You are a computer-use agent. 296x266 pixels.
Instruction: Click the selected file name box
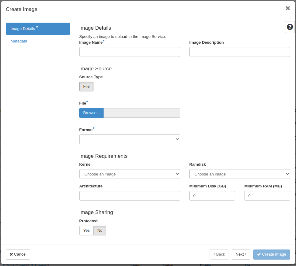[142, 113]
